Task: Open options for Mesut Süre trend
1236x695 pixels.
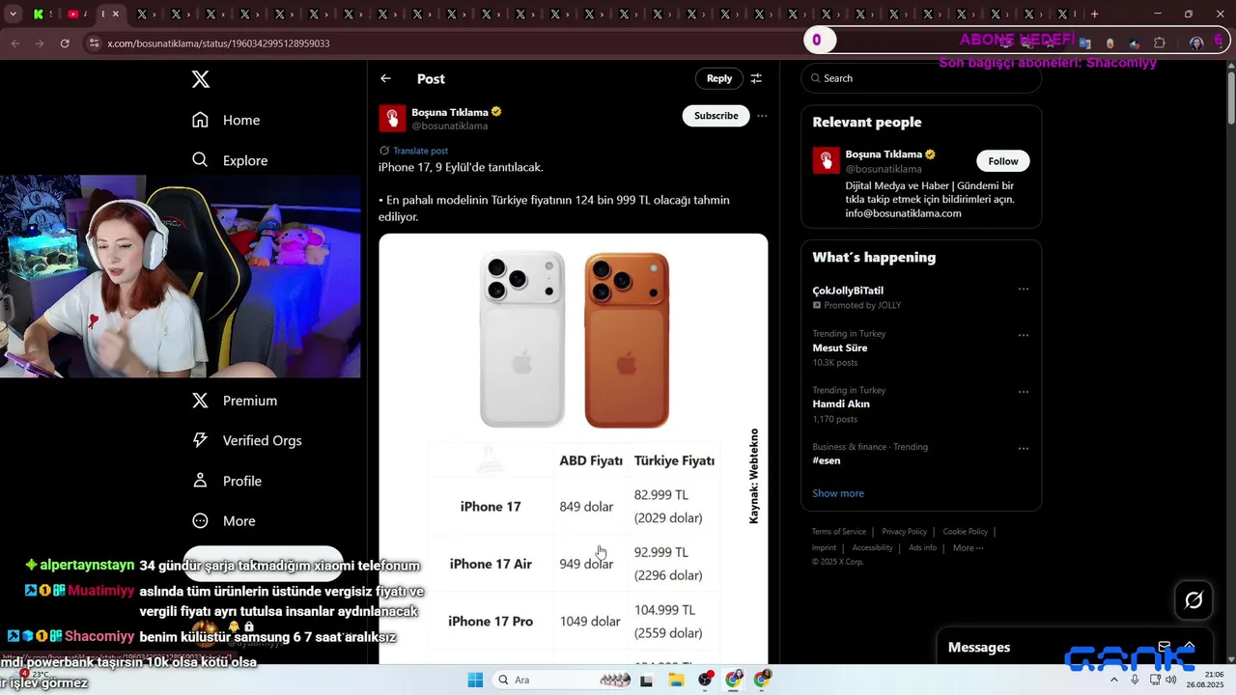Action: tap(1023, 335)
